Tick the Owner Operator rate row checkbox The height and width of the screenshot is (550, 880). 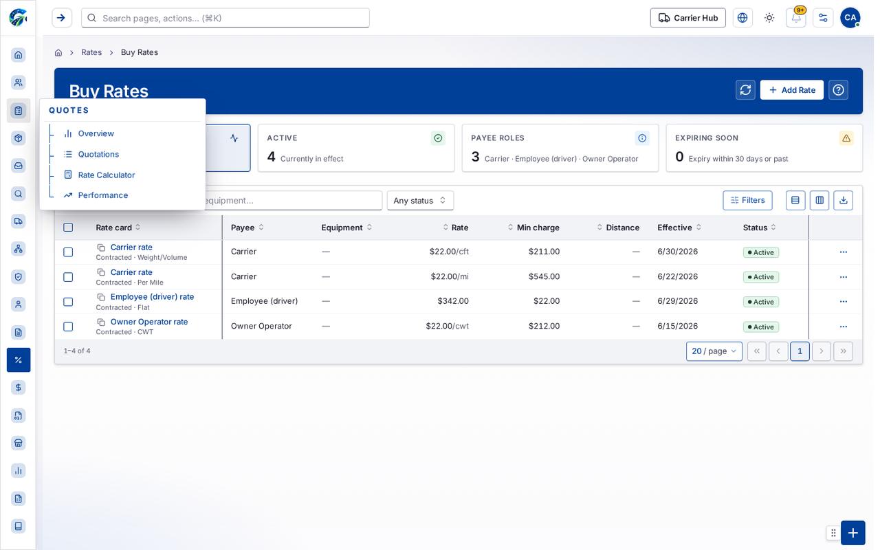click(x=68, y=327)
